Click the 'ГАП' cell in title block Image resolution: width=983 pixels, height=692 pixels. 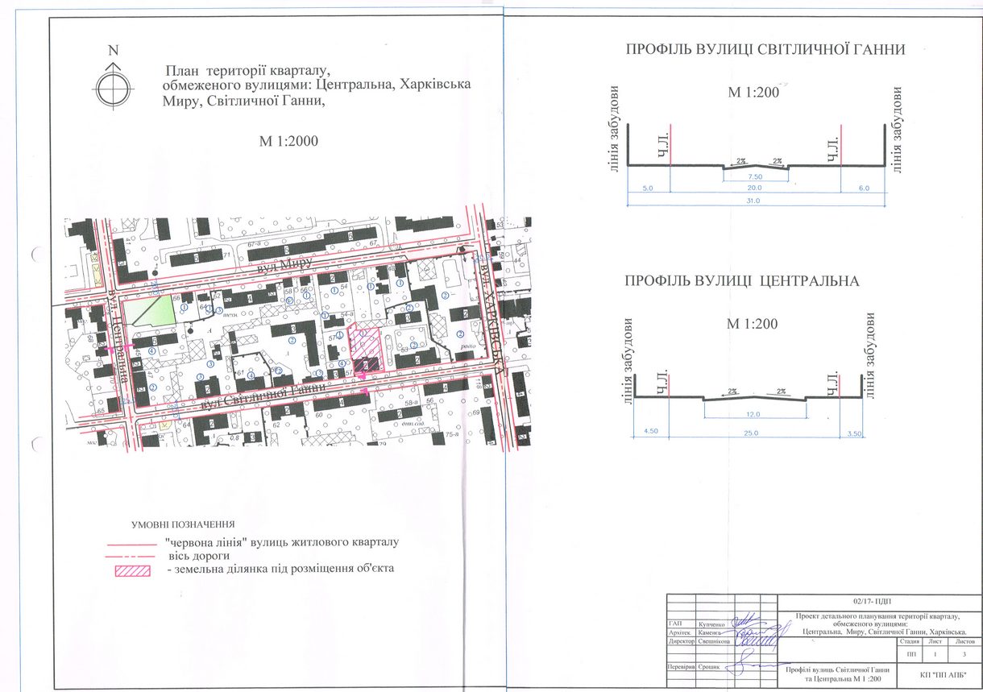tap(676, 624)
